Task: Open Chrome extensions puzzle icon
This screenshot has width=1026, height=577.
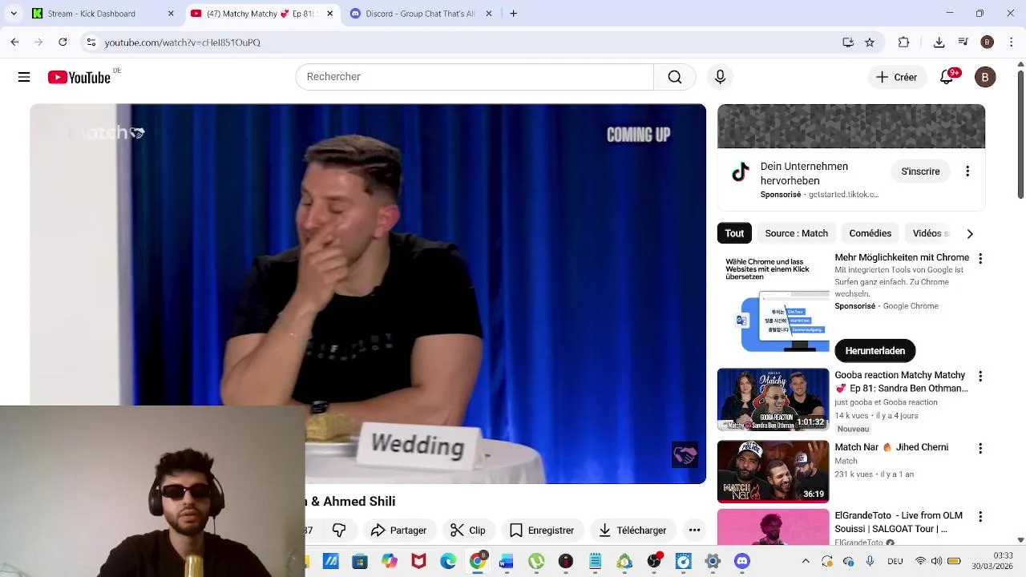Action: tap(903, 42)
